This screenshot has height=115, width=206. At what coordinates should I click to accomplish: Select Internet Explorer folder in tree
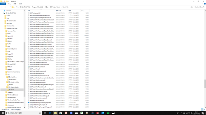[12, 49]
